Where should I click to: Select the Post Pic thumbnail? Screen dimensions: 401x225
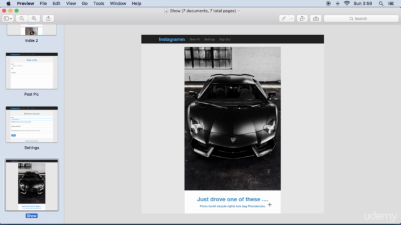(x=32, y=71)
